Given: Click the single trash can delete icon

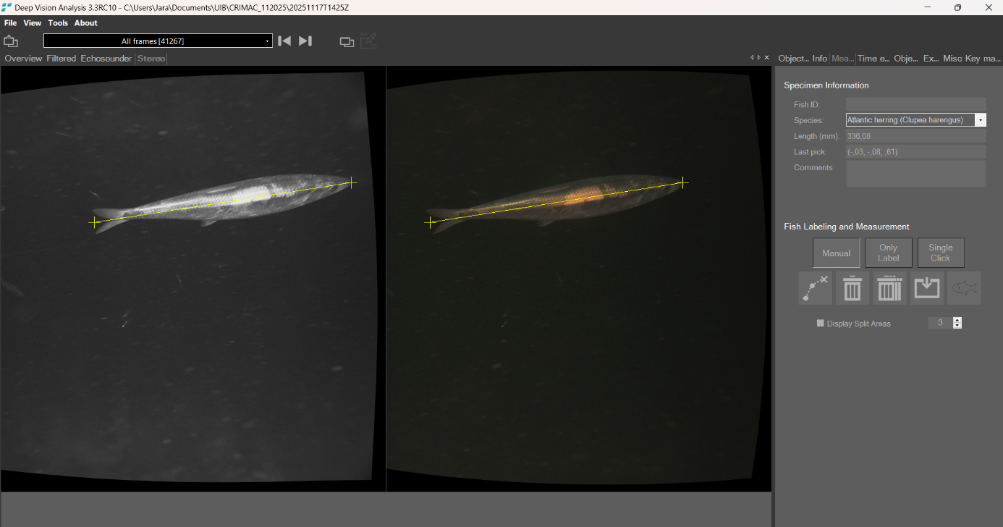Looking at the screenshot, I should [x=852, y=288].
